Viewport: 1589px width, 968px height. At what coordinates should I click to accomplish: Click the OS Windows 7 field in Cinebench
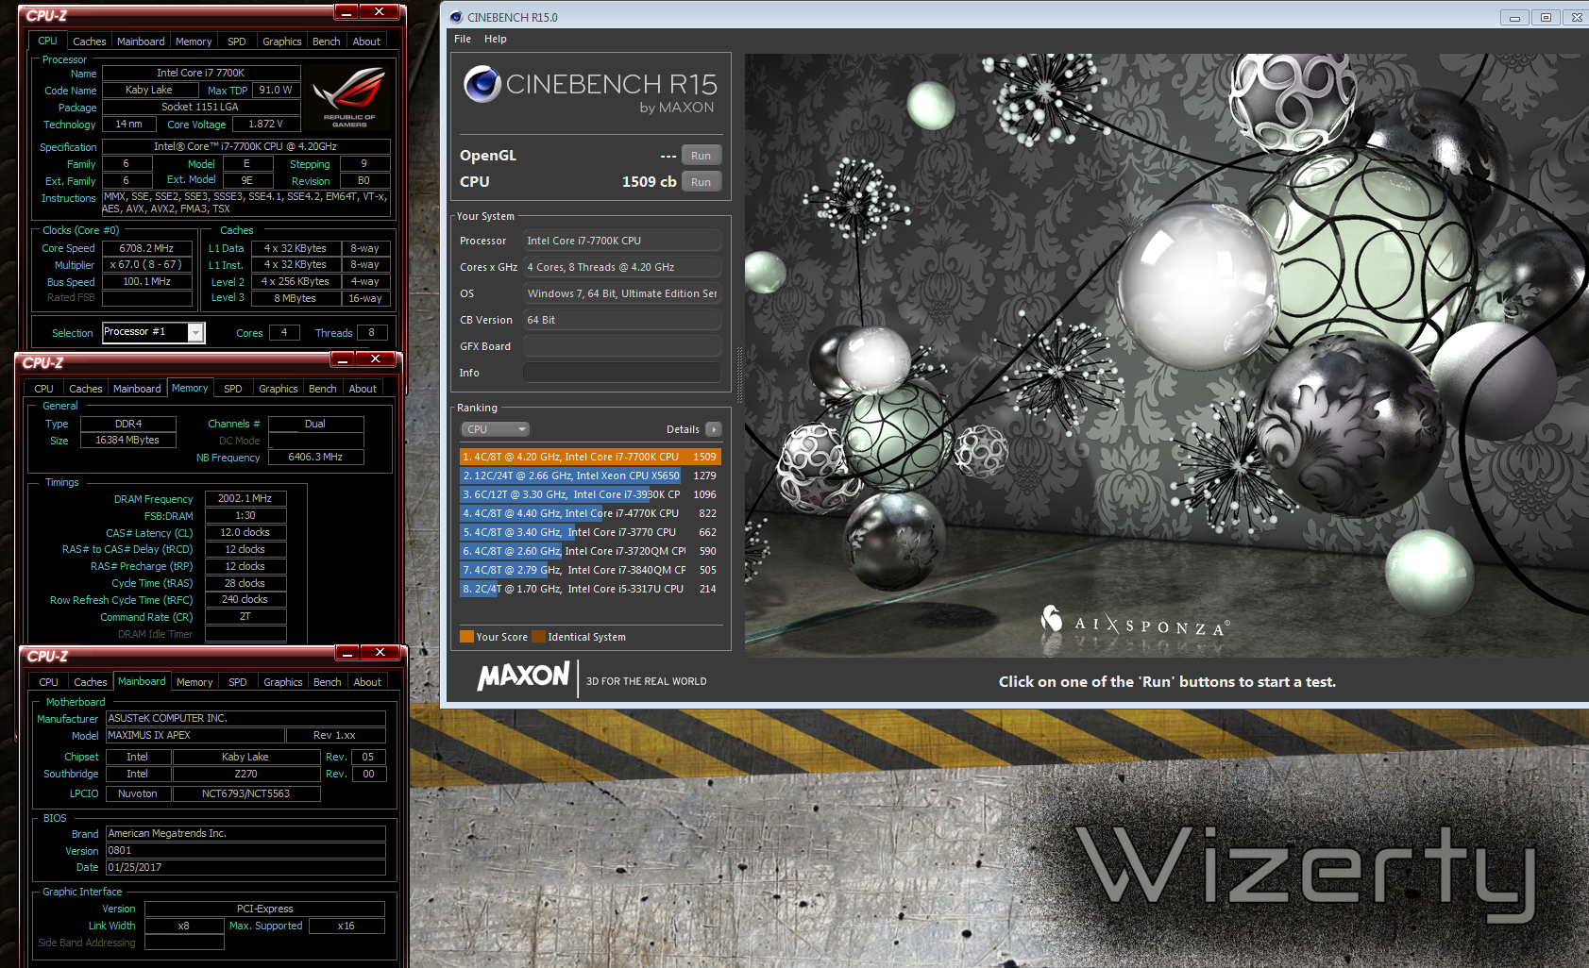[x=622, y=293]
